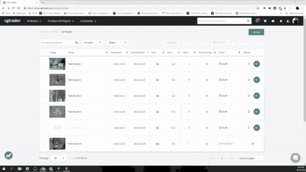Open the 3D projects icon next to cart
The width and height of the screenshot is (306, 172).
point(258,21)
